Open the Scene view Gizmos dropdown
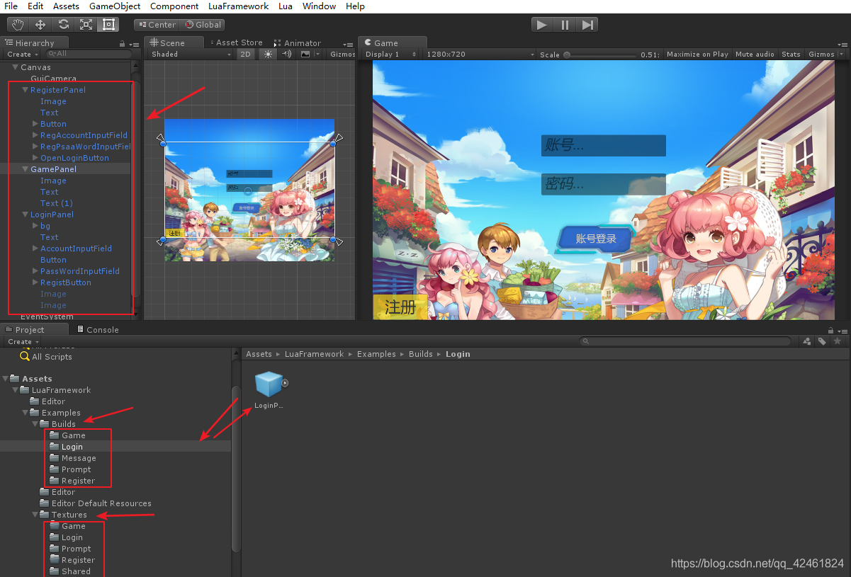The image size is (851, 577). coord(342,54)
